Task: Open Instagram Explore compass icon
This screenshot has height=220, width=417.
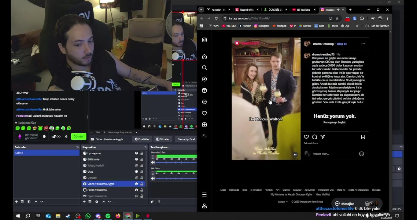Action: 205,79
